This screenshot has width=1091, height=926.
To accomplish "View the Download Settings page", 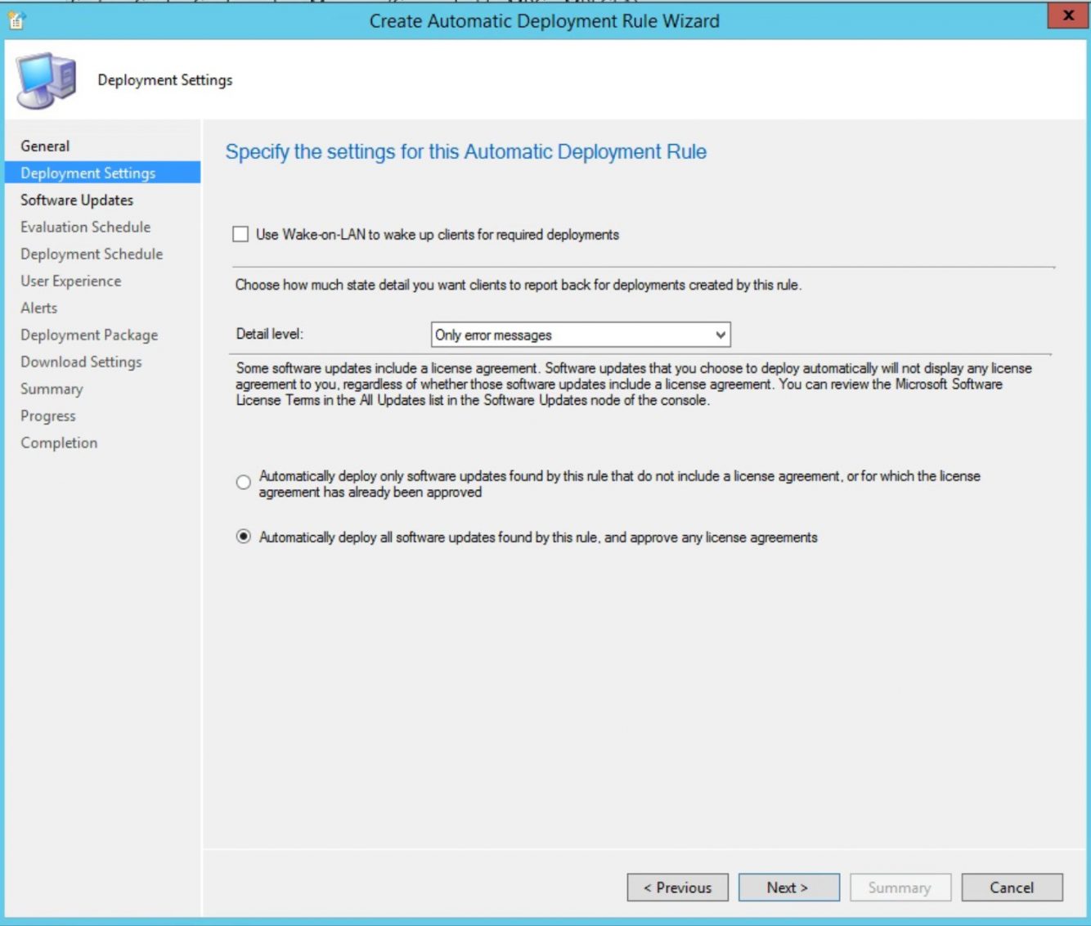I will pyautogui.click(x=81, y=362).
